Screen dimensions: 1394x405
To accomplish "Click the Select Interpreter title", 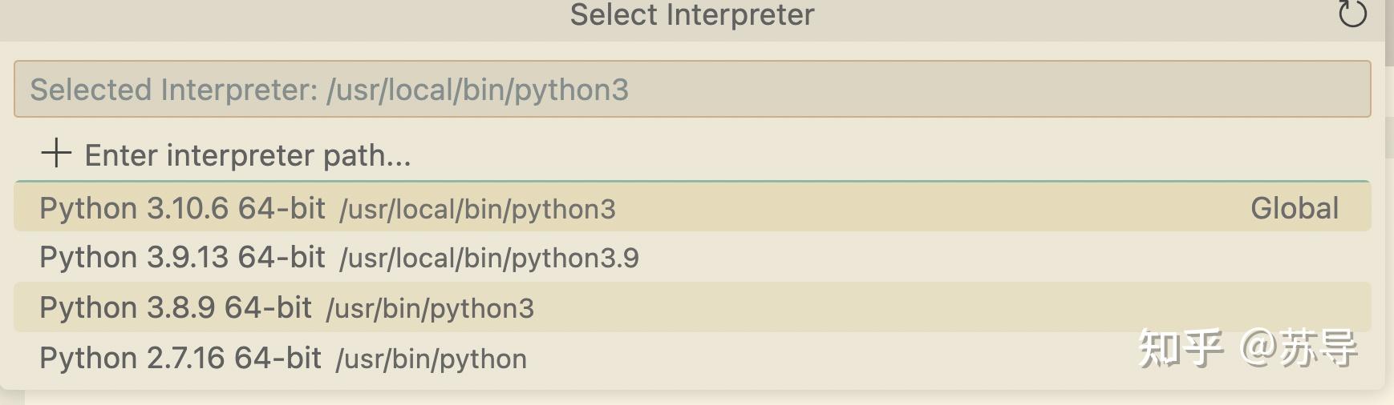I will pyautogui.click(x=692, y=14).
